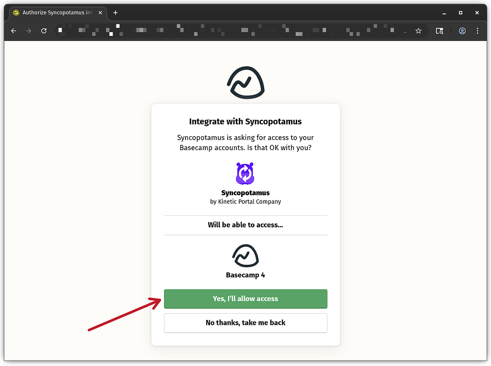
Task: Minimize the browser window
Action: pos(444,12)
